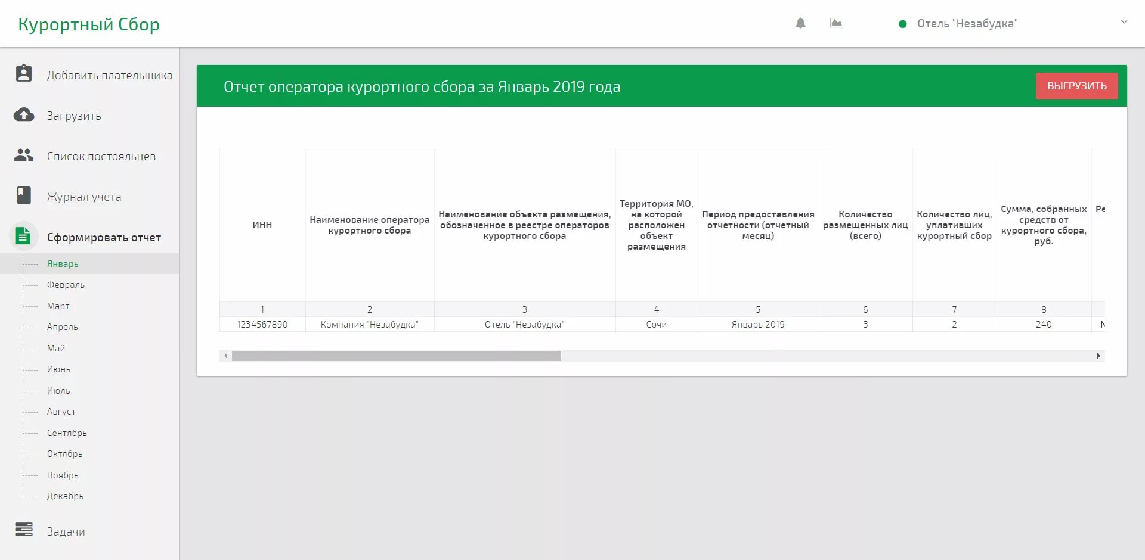
Task: Select Август report month
Action: coord(61,412)
